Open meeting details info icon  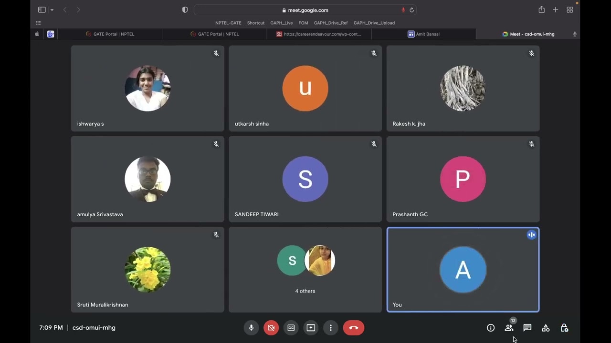coord(491,328)
